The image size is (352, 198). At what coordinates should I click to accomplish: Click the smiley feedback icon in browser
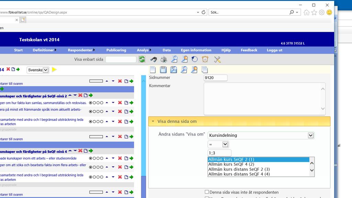[x=329, y=12]
